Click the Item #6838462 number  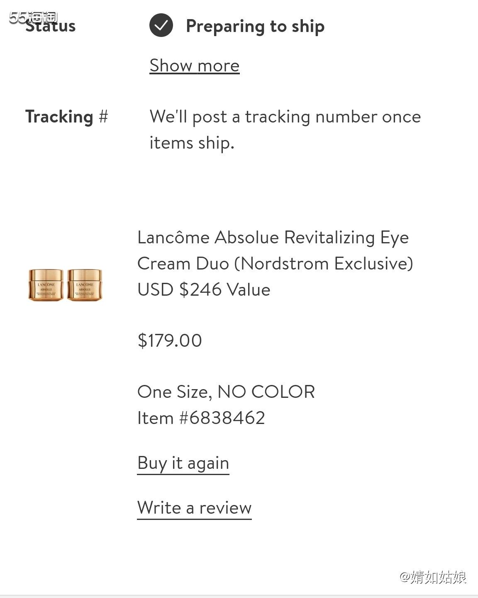(x=201, y=418)
